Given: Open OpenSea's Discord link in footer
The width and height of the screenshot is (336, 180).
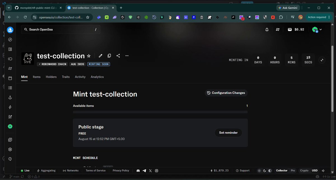Looking at the screenshot, I should coord(138,171).
